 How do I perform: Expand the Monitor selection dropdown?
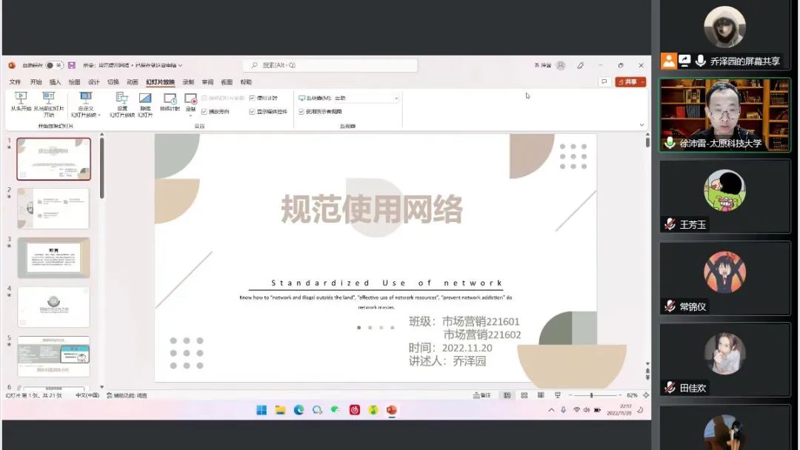click(x=396, y=98)
